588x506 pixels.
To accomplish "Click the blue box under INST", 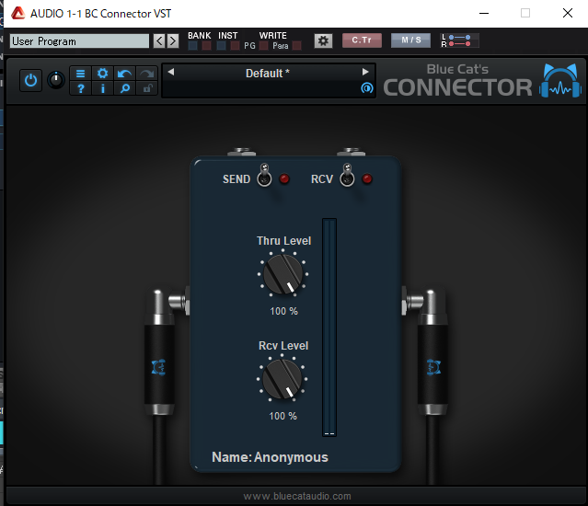I will point(221,46).
